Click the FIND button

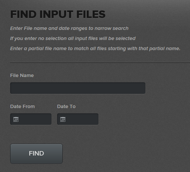pos(36,154)
